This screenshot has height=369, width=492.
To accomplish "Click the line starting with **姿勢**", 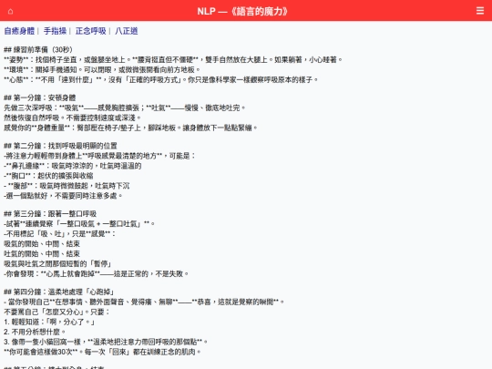I will pyautogui.click(x=173, y=59).
